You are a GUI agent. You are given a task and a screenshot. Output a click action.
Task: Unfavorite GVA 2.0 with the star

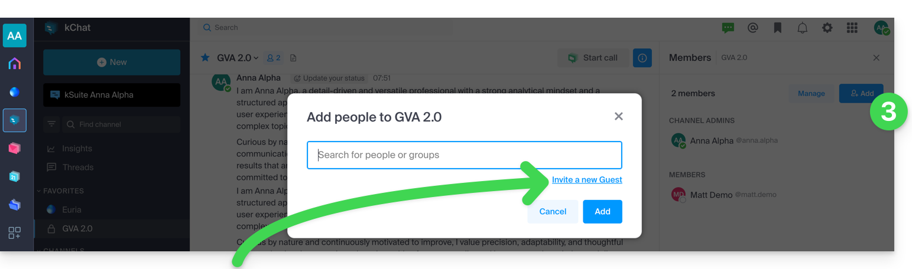(205, 58)
